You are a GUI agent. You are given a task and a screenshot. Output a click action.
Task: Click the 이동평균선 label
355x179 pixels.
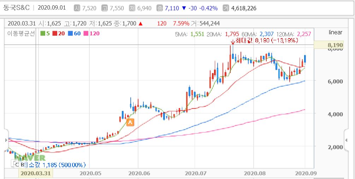tap(21, 34)
